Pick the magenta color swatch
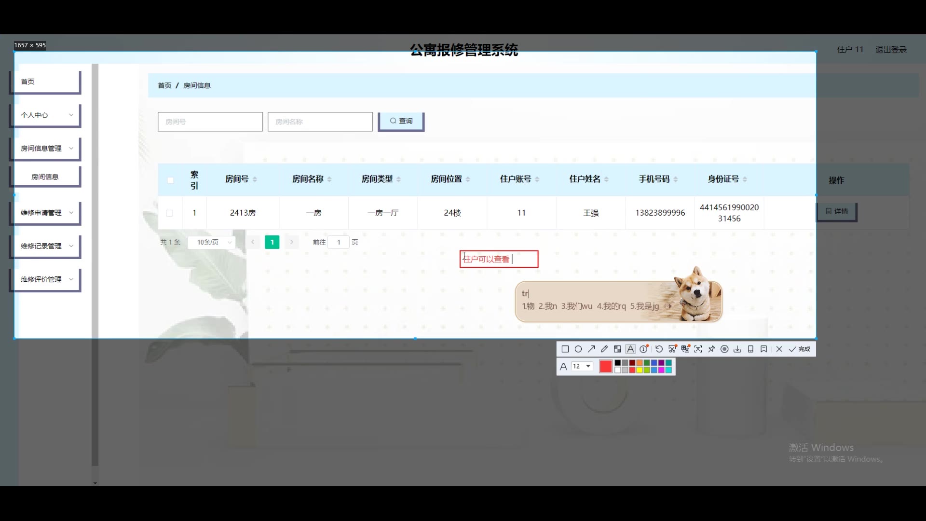The width and height of the screenshot is (926, 521). pyautogui.click(x=661, y=370)
